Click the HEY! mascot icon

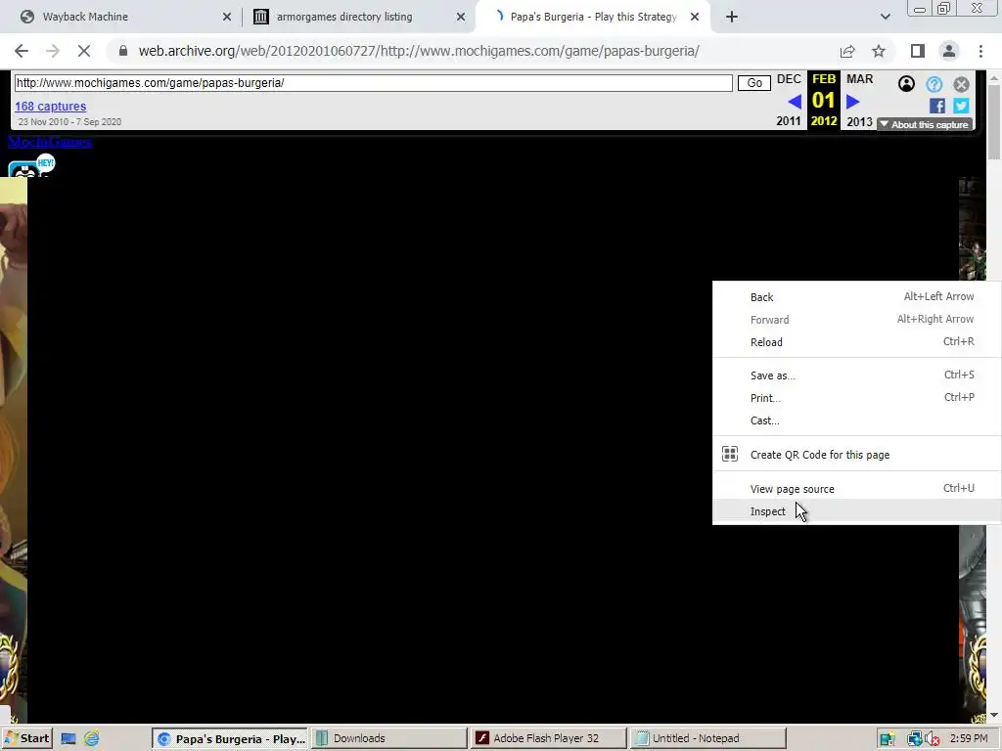tap(31, 166)
